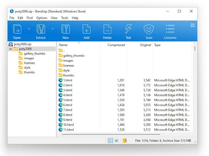Expand the Open button dropdown arrow
209x156 pixels.
29,29
